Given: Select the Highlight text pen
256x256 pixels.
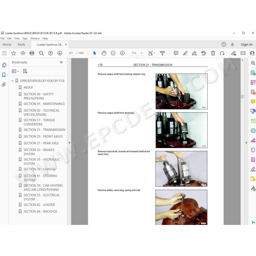Looking at the screenshot, I should (x=185, y=53).
